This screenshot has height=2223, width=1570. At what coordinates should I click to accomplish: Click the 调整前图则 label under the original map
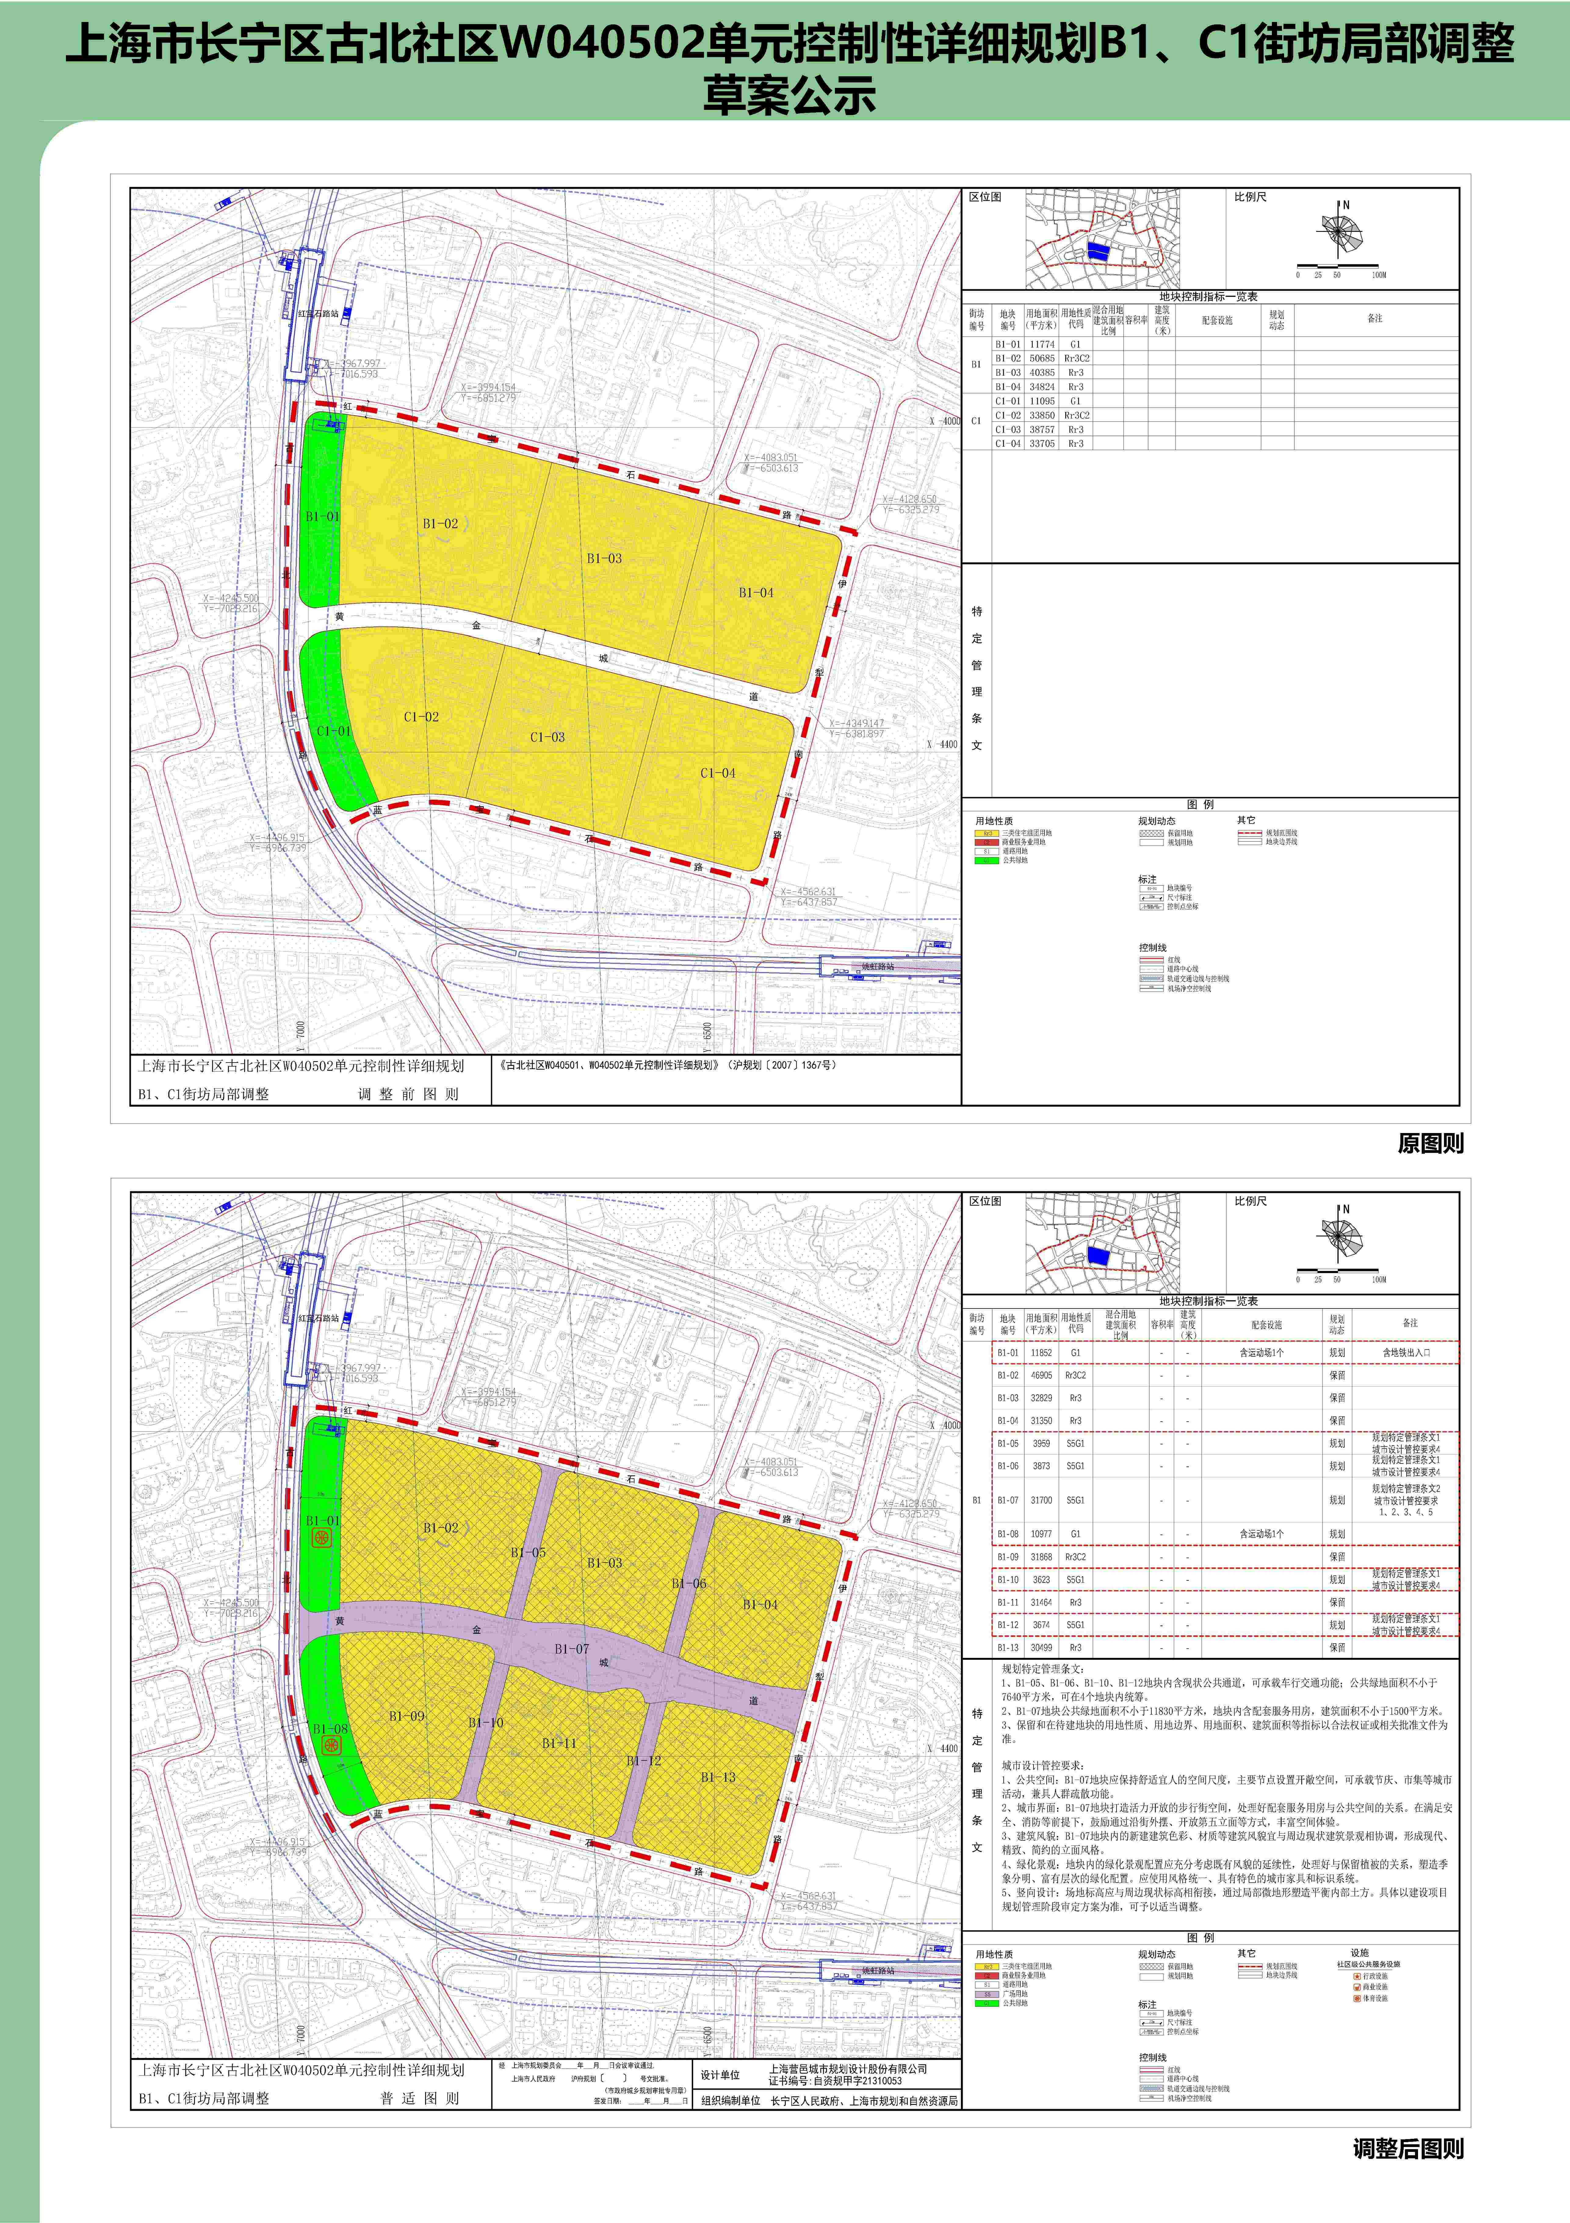[x=409, y=1094]
